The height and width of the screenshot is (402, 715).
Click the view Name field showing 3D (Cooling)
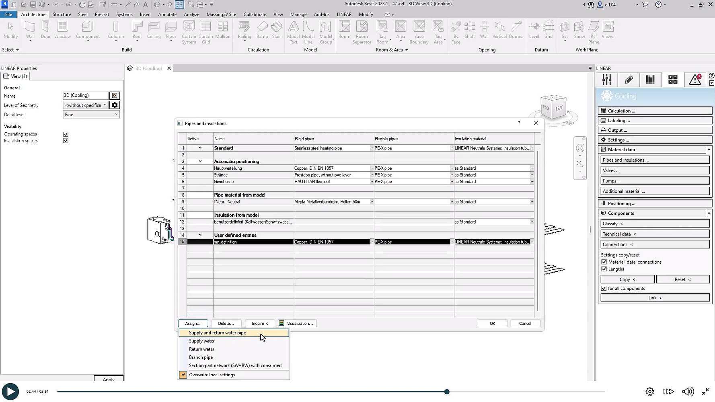pos(86,95)
